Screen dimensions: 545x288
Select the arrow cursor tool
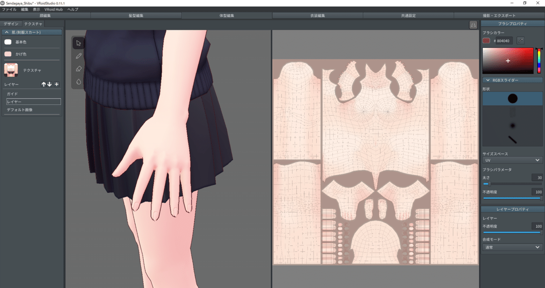pyautogui.click(x=79, y=43)
